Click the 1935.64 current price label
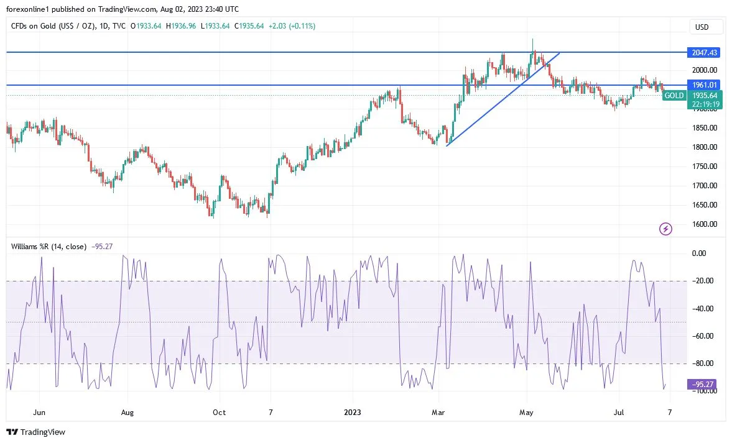This screenshot has height=443, width=732. pos(705,96)
